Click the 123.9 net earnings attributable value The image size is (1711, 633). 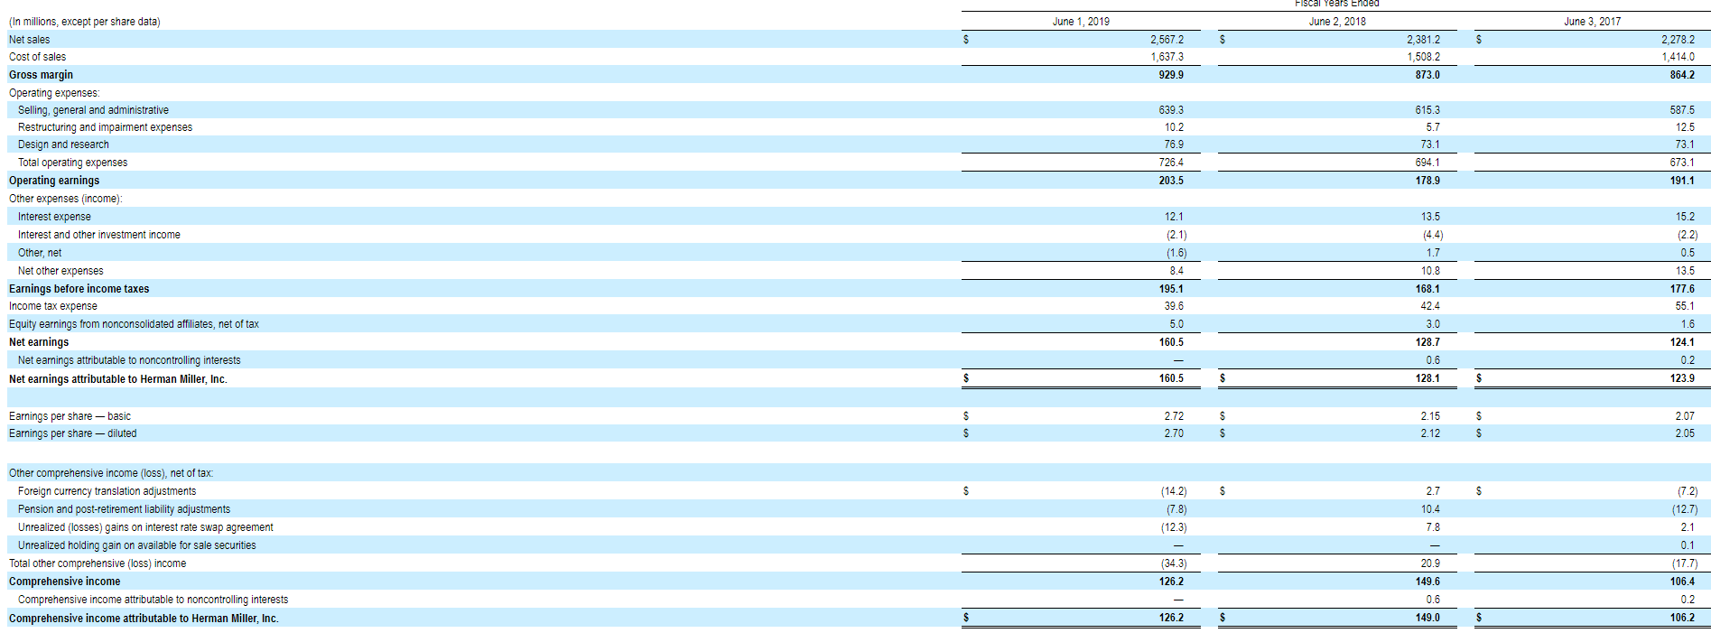click(x=1682, y=378)
